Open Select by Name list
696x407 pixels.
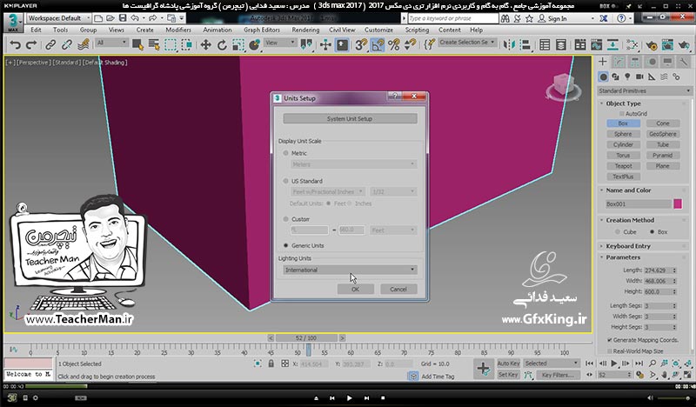point(154,45)
